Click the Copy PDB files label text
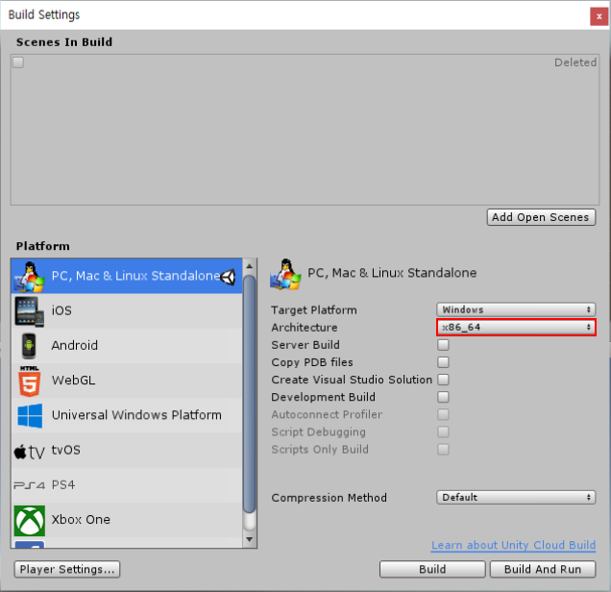 [x=311, y=362]
